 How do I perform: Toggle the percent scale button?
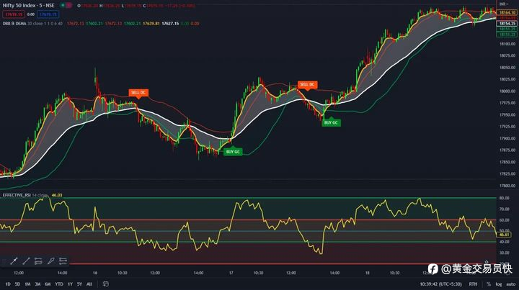click(489, 284)
